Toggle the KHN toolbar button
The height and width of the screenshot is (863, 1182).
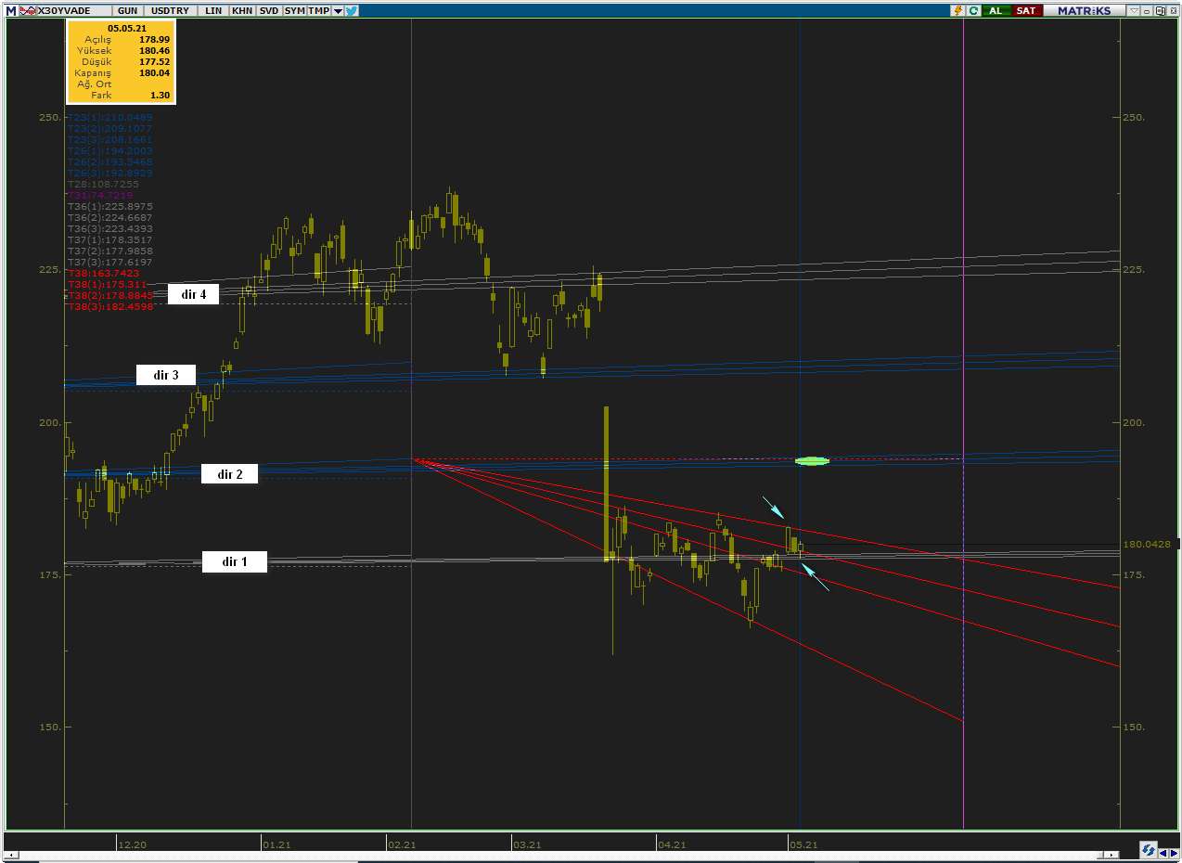[242, 11]
